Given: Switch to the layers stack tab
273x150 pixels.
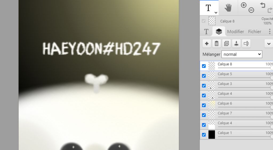Looking at the screenshot, I should [219, 32].
